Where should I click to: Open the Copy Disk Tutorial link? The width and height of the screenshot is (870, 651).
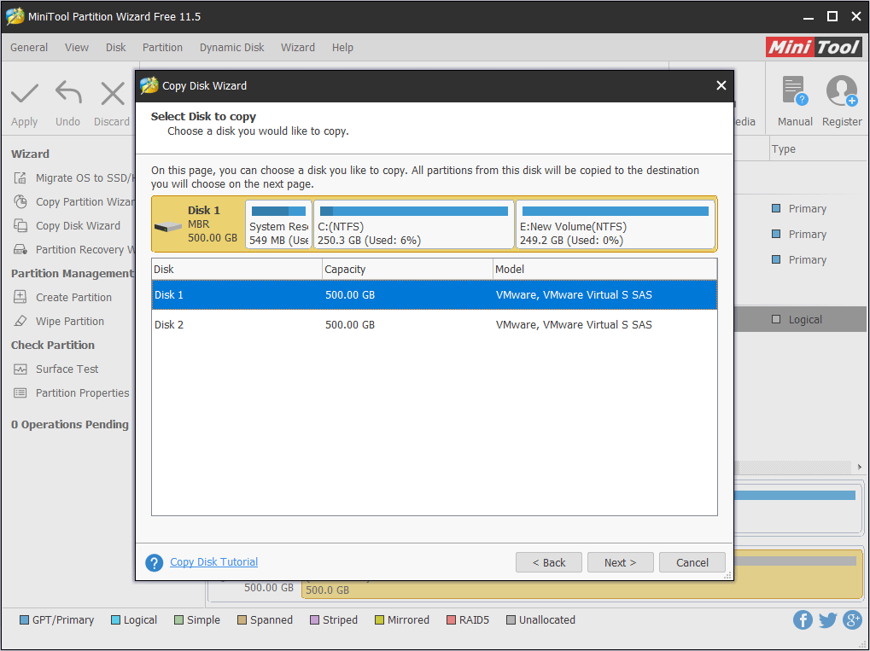click(x=213, y=561)
